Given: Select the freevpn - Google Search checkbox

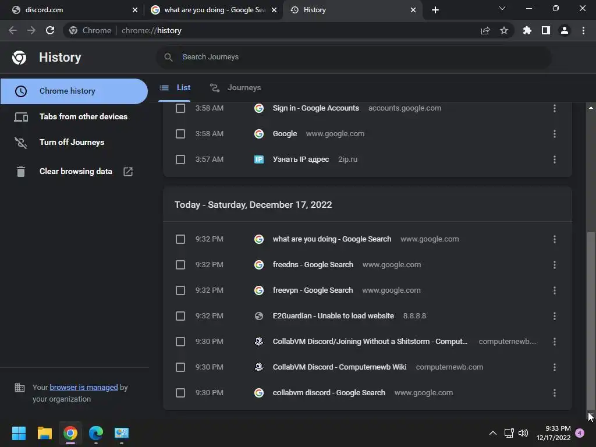Looking at the screenshot, I should coord(180,290).
